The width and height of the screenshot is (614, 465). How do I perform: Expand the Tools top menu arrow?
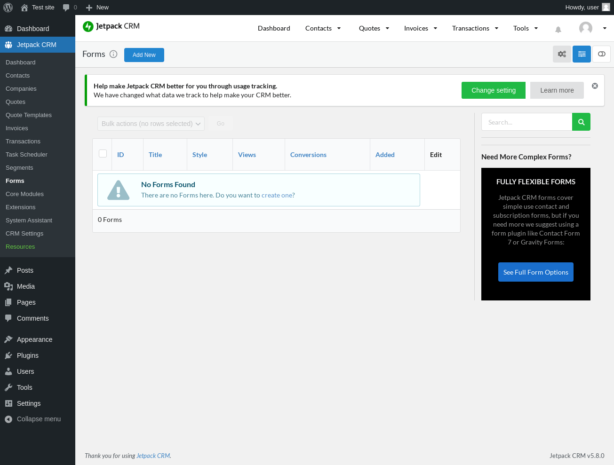[536, 28]
